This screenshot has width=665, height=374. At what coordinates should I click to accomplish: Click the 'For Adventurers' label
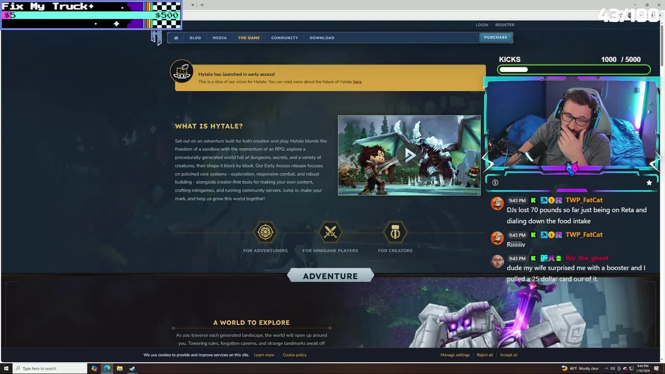coord(265,250)
